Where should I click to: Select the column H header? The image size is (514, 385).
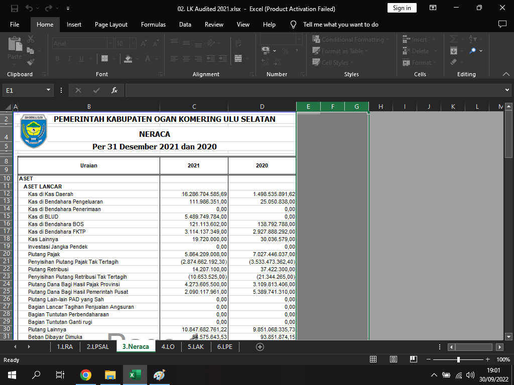(x=380, y=107)
